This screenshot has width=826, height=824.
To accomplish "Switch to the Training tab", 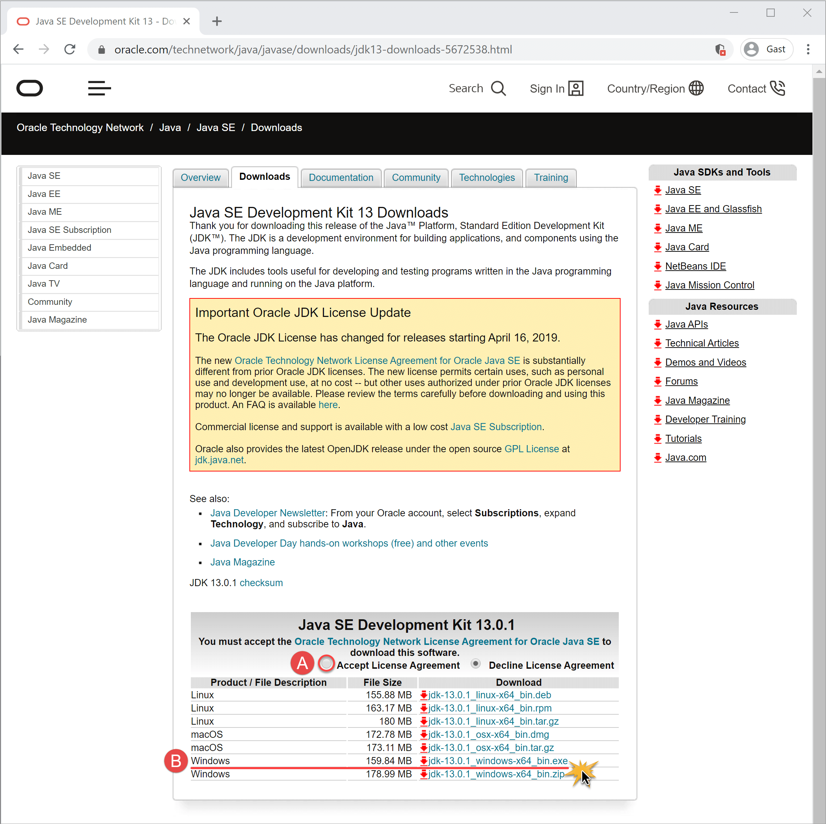I will coord(551,177).
